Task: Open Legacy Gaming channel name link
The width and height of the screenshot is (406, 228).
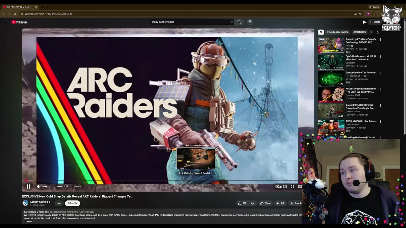Action: point(39,202)
